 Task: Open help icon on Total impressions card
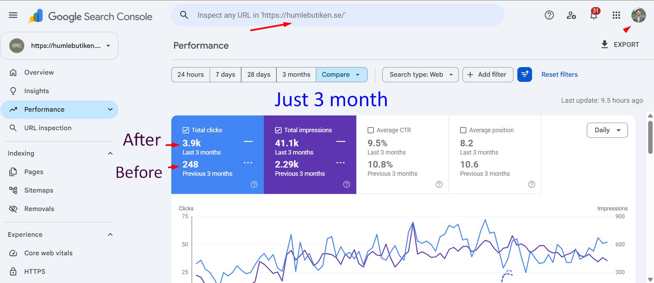click(x=347, y=184)
